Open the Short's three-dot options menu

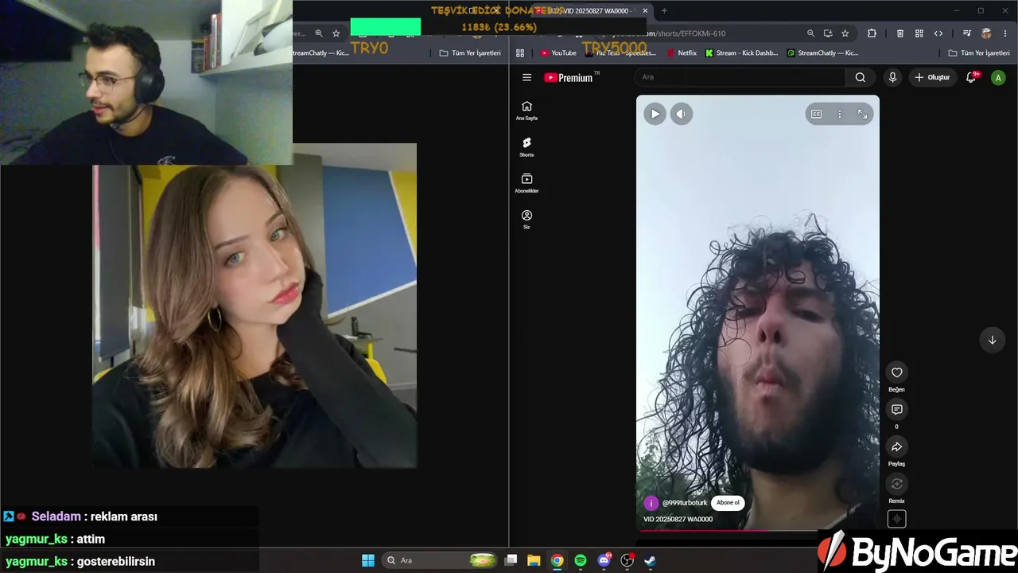839,114
